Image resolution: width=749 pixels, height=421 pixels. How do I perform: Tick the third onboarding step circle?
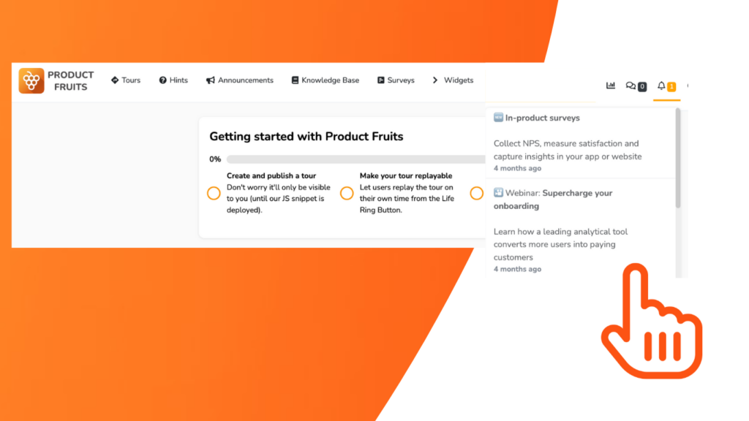477,193
